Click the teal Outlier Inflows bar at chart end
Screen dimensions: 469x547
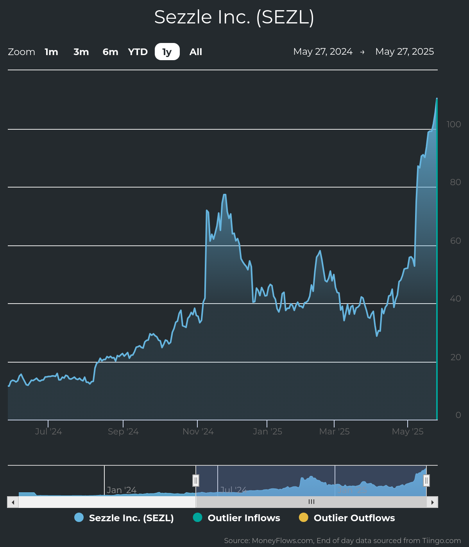tap(437, 259)
